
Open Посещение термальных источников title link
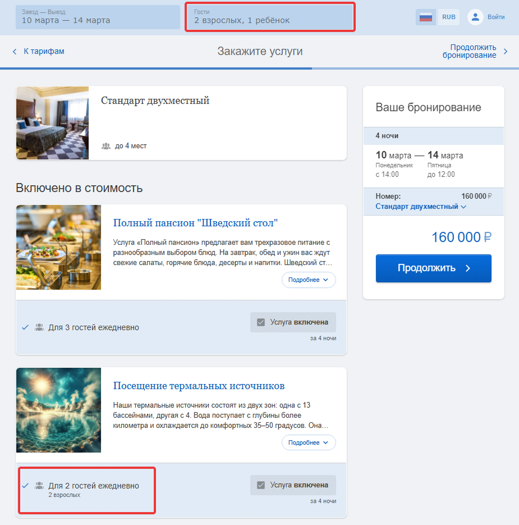tap(199, 386)
